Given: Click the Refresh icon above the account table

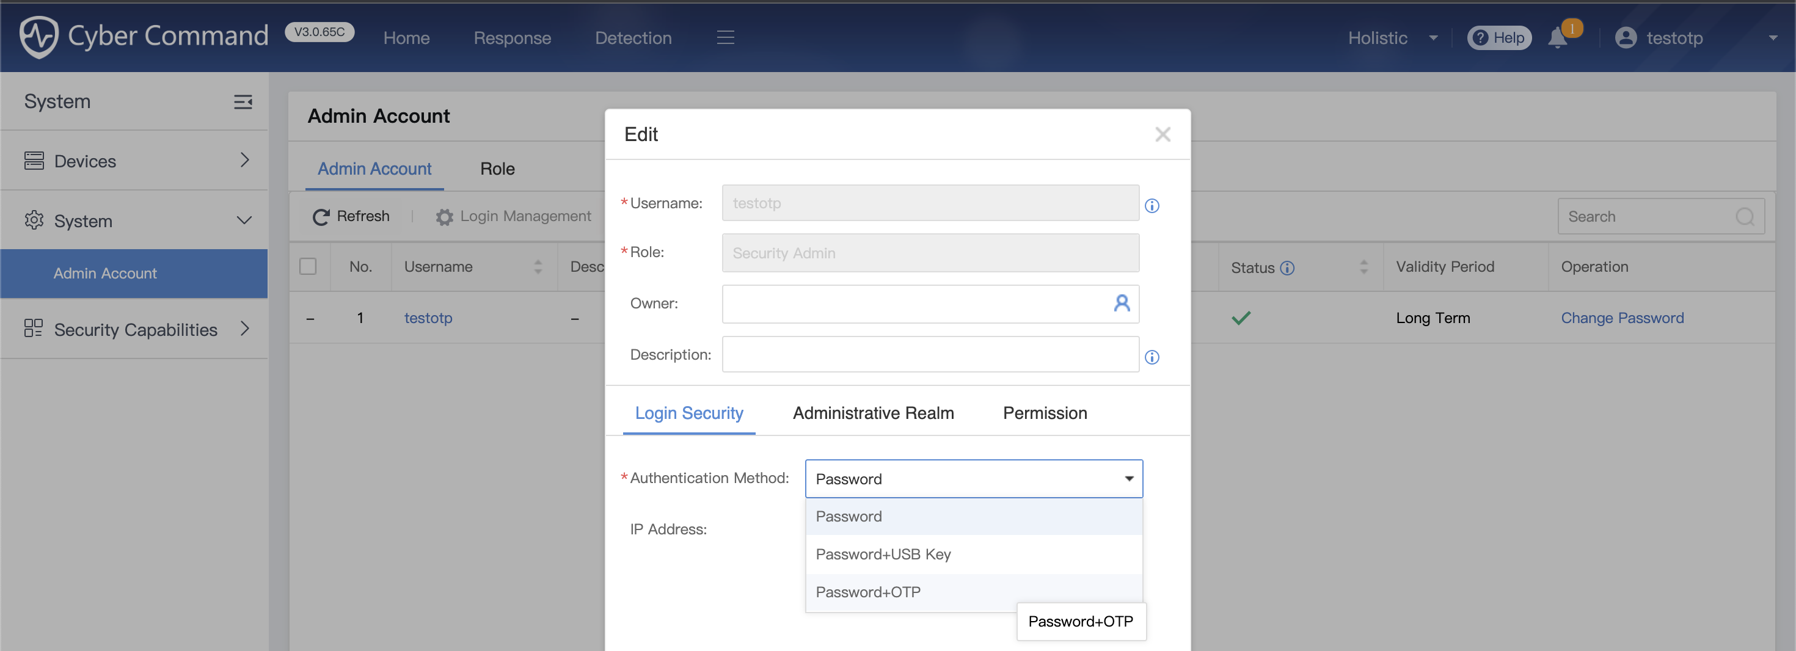Looking at the screenshot, I should (321, 216).
